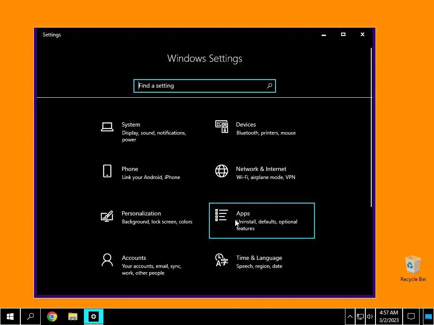Screen dimensions: 434x325
Task: Click Settings gear in taskbar
Action: 94,317
